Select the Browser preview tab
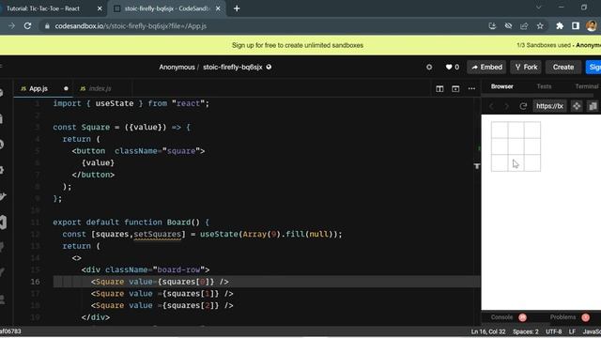This screenshot has height=338, width=601. (x=501, y=86)
